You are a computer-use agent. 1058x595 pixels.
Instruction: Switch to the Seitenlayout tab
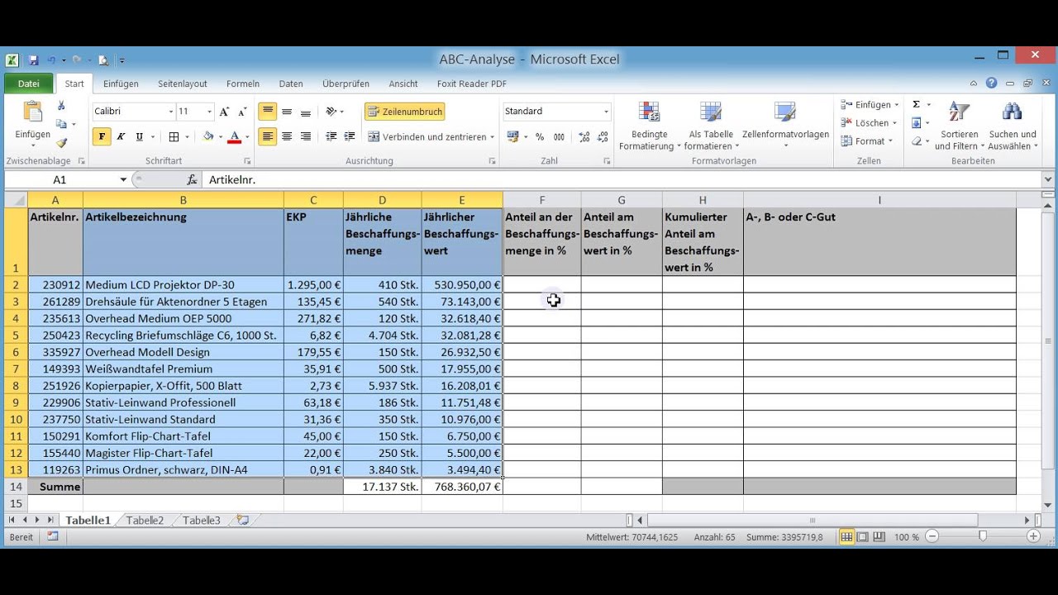183,83
